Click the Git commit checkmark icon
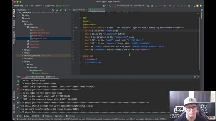This screenshot has width=216, height=121. click(x=178, y=6)
